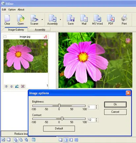Click the Clear toolbar icon
Screen dimensions: 136x143
[x=7, y=20]
